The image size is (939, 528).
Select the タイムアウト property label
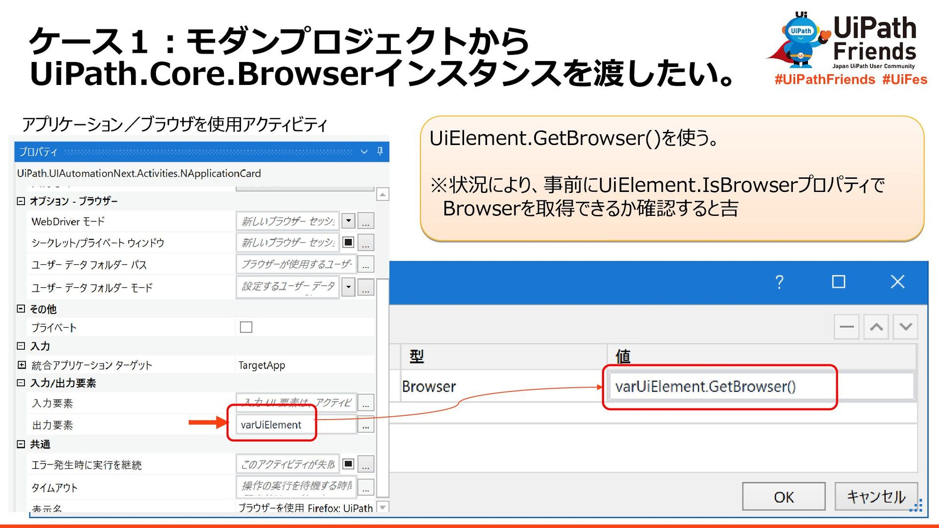(x=54, y=487)
